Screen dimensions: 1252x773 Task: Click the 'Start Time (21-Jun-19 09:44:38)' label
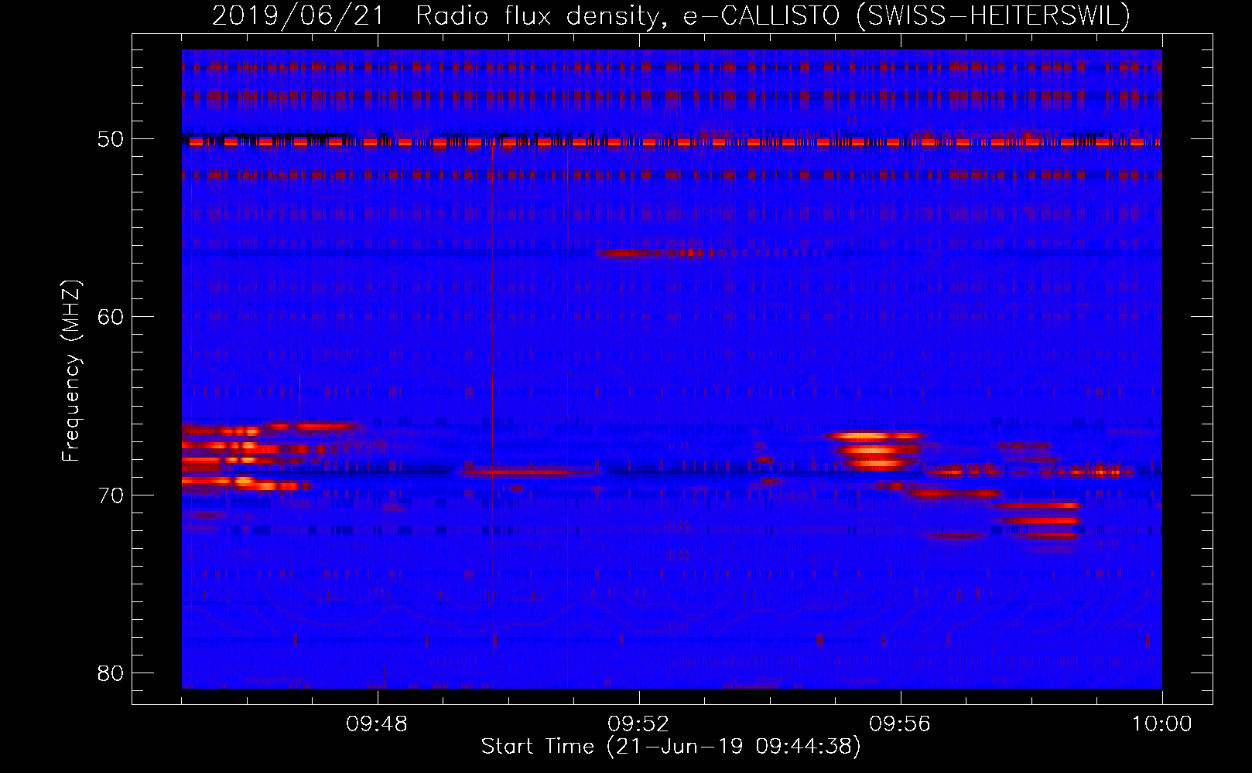(671, 747)
